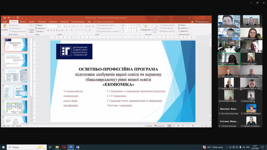Open the Animation (Анимация) ribbon tab
The image size is (267, 150).
[x=53, y=22]
